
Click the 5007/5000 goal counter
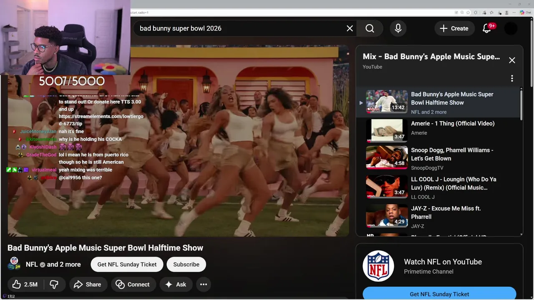point(72,81)
